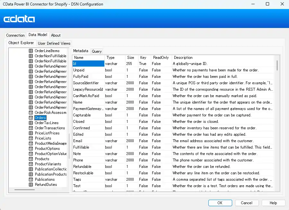Click the metadata grid vertical scrollbar
The height and width of the screenshot is (210, 289).
[277, 64]
